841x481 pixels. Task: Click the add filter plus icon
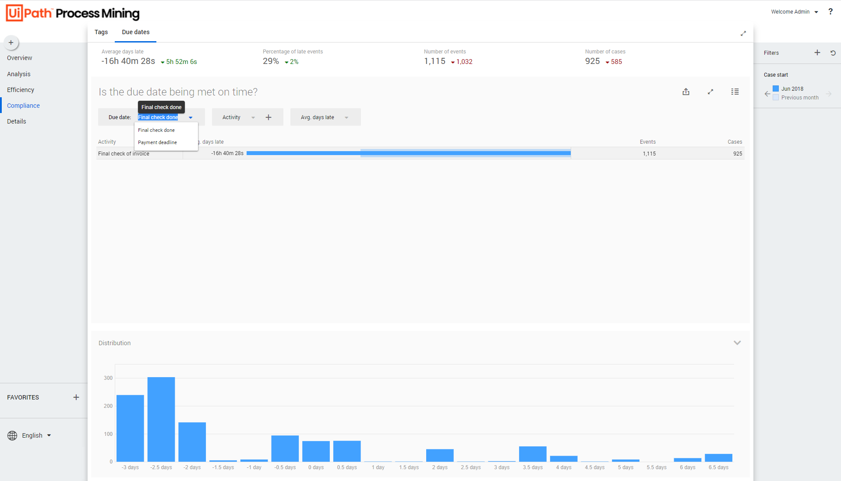pos(817,53)
